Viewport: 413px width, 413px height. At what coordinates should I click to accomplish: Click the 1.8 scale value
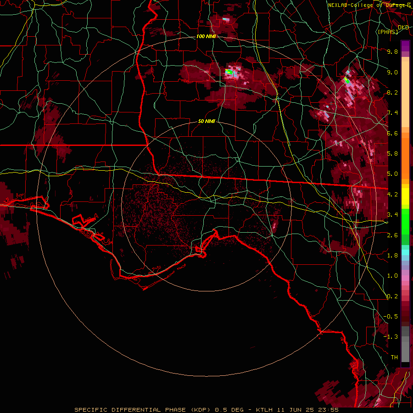point(392,256)
